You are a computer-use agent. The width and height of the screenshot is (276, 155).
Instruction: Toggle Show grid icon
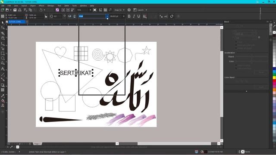pyautogui.click(x=105, y=10)
